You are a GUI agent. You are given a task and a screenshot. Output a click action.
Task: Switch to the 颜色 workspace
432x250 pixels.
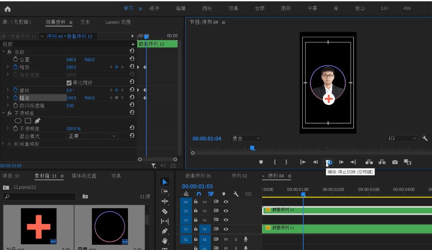tap(207, 8)
